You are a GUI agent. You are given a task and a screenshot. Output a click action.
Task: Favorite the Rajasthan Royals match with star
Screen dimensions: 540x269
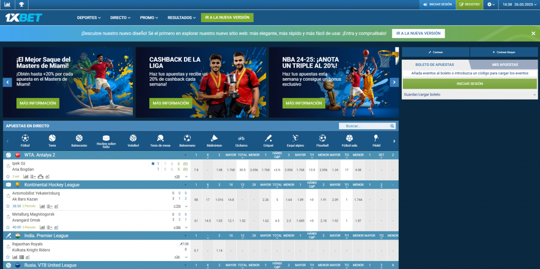tap(7, 257)
